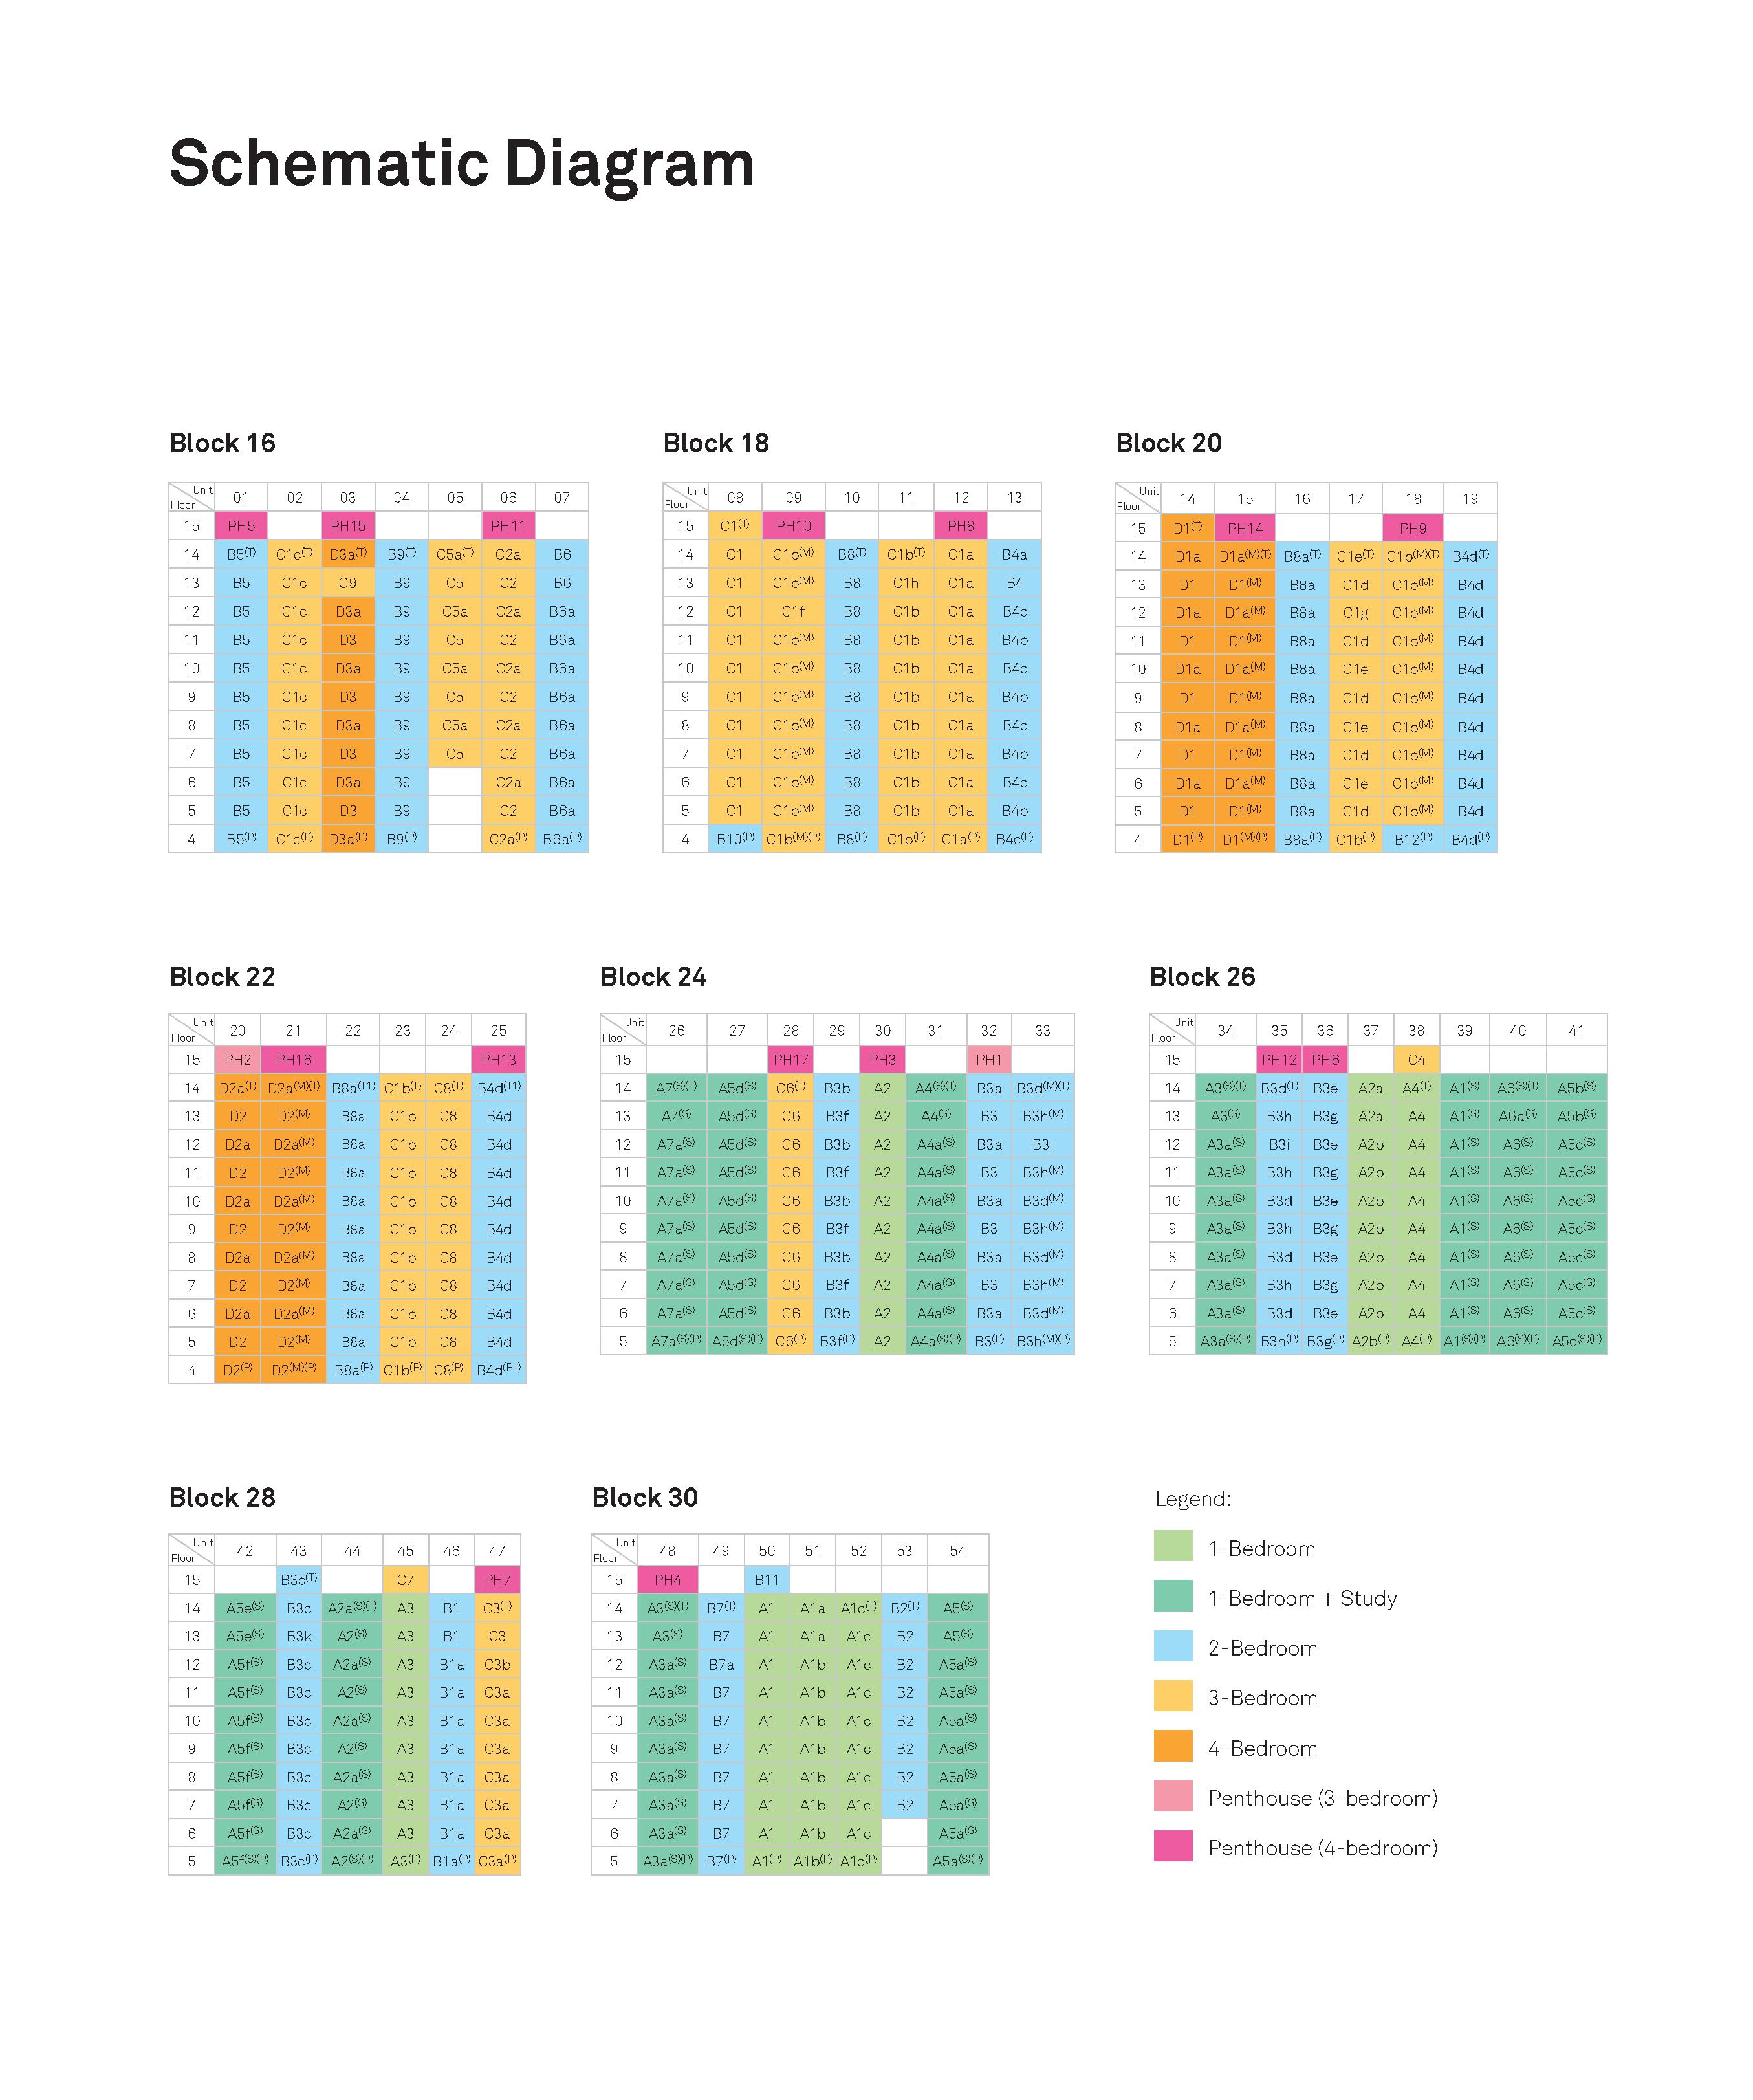
Task: Click the Penthouse (4-bedroom) legend swatch
Action: click(x=1172, y=1846)
